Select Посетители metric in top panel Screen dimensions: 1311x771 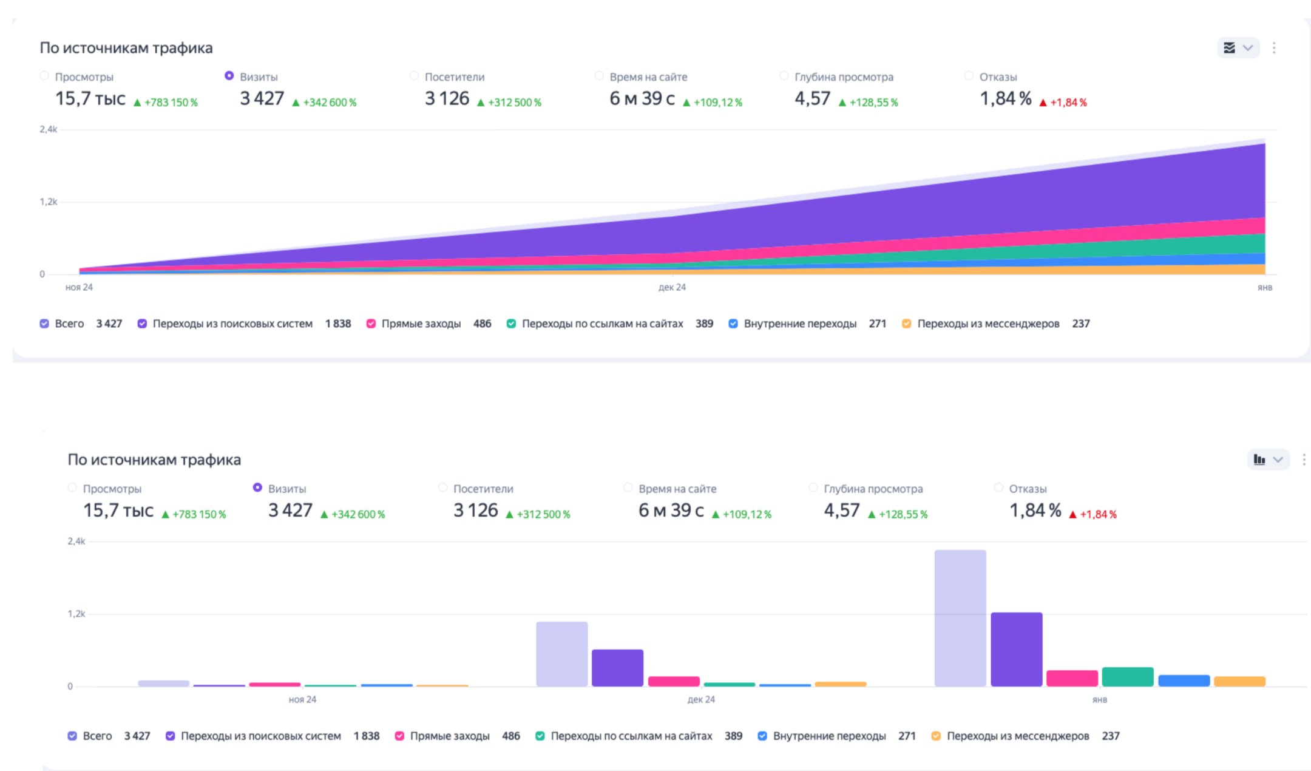click(x=414, y=76)
